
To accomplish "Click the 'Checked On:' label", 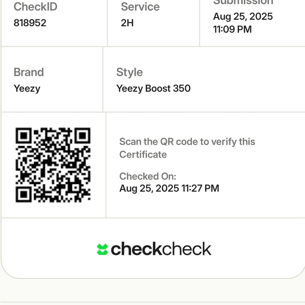I will (x=148, y=176).
